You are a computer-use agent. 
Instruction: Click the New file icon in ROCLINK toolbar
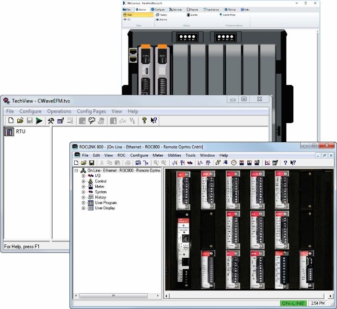(76, 163)
